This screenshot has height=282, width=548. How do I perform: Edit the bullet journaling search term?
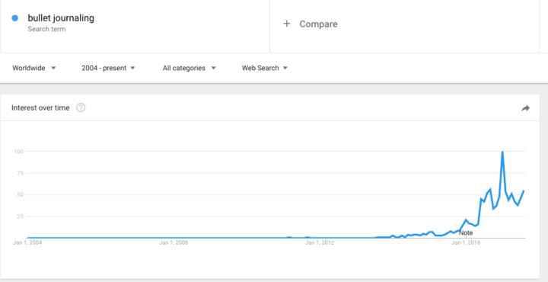[61, 18]
